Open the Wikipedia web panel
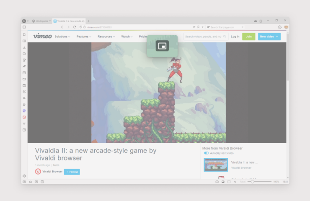The height and width of the screenshot is (201, 310). (x=24, y=124)
